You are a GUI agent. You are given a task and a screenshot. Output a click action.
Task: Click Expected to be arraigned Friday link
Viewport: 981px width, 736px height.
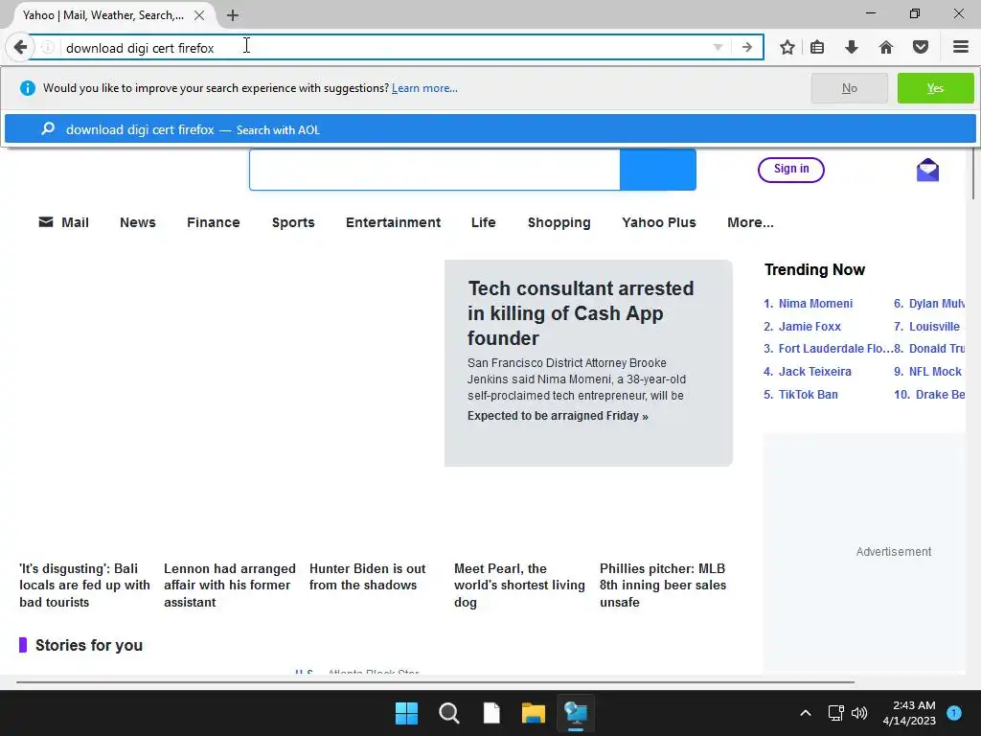point(558,416)
